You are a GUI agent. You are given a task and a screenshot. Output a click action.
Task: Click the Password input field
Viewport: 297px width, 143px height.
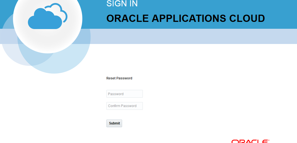[x=124, y=94]
